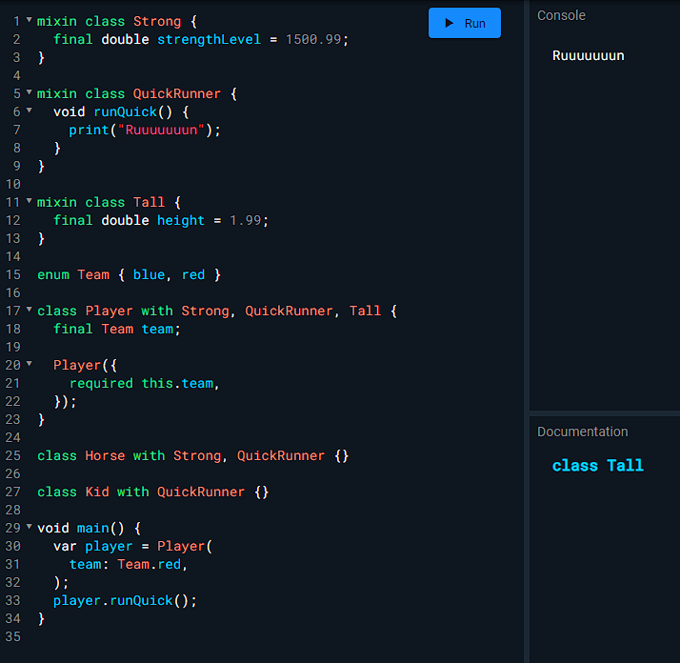Screen dimensions: 680x663
Task: Select the Documentation panel header
Action: [583, 432]
